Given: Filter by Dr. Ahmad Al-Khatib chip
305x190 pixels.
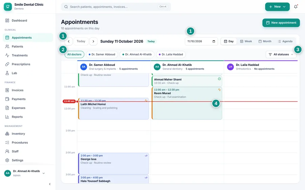Looking at the screenshot, I should click(137, 54).
